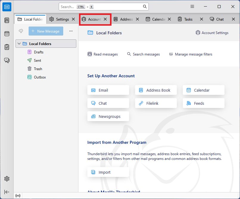240x199 pixels.
Task: Set up a Feeds account
Action: pyautogui.click(x=204, y=103)
